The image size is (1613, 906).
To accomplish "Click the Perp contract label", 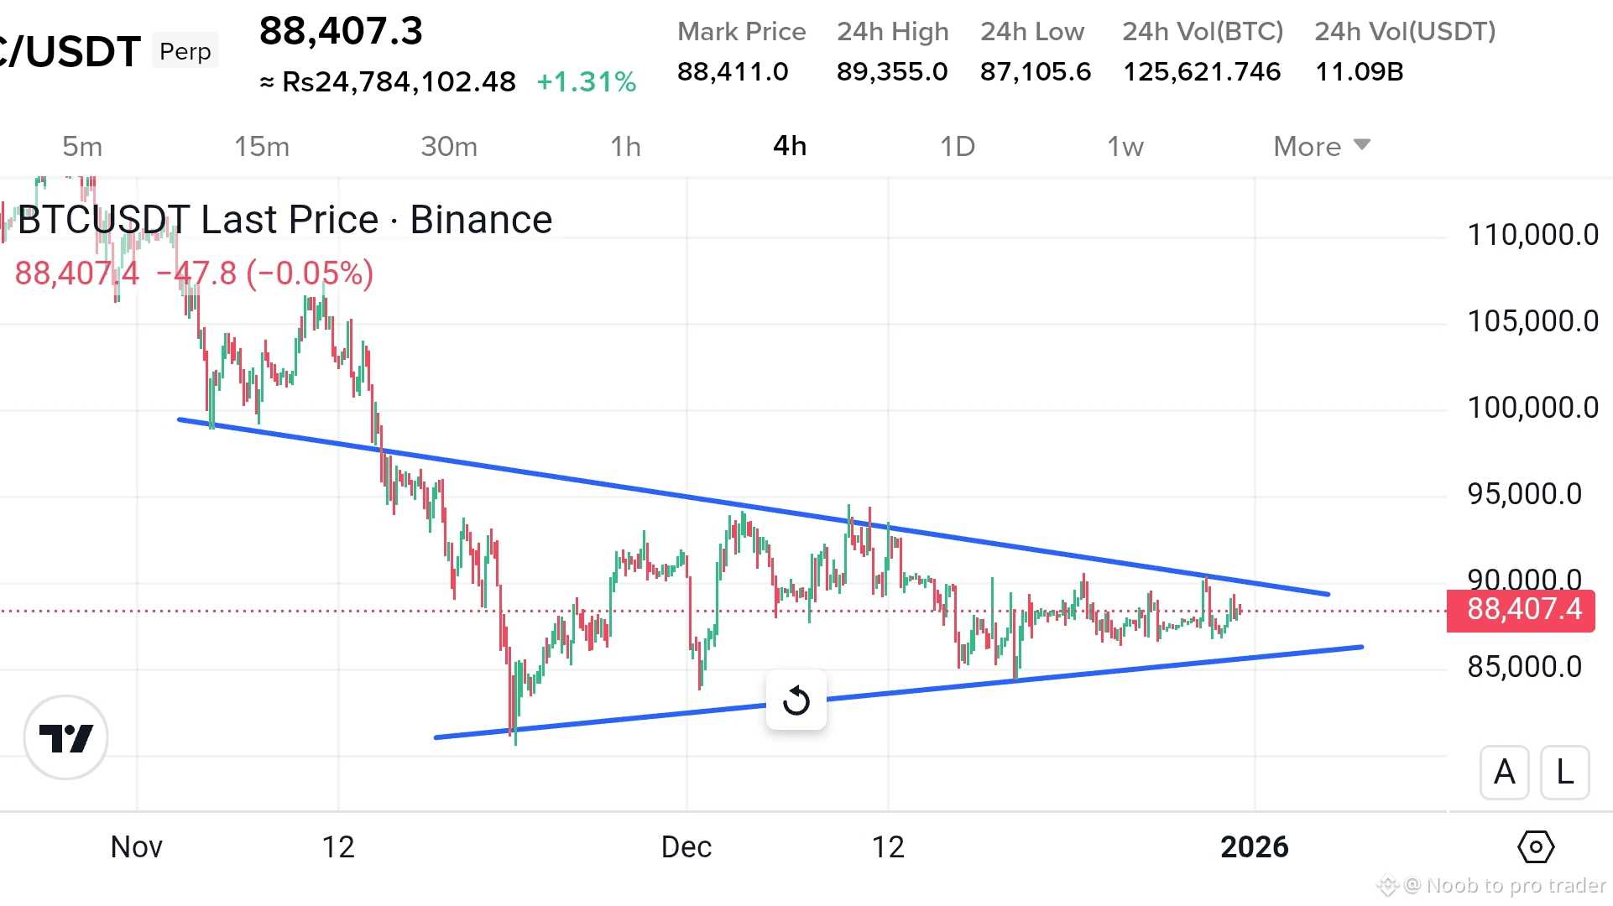I will (x=185, y=51).
